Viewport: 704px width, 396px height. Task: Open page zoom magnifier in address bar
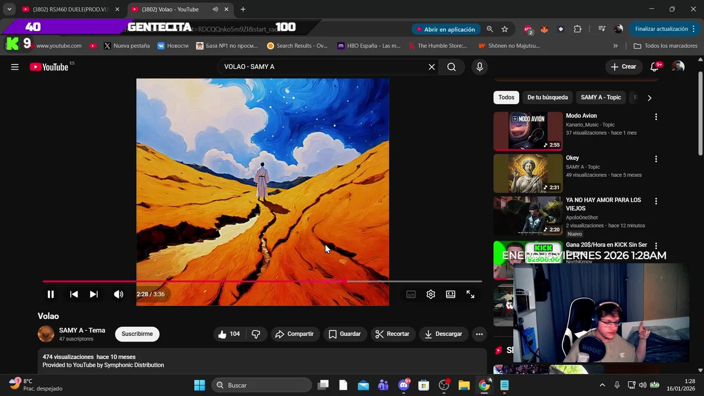pyautogui.click(x=490, y=29)
